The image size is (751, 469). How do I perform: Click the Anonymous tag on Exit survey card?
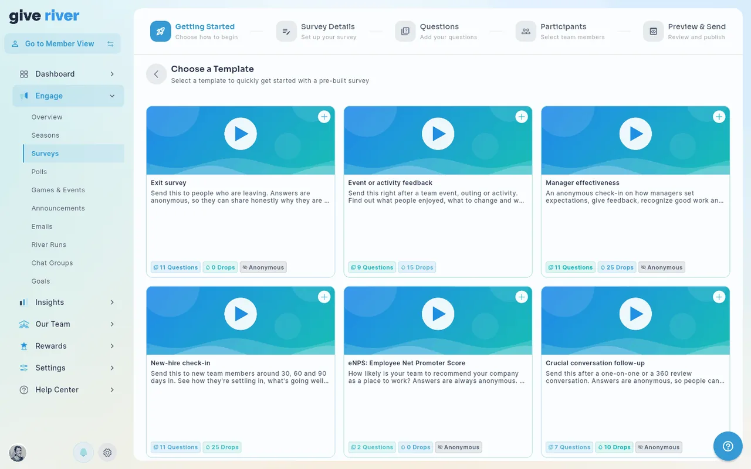click(x=263, y=267)
